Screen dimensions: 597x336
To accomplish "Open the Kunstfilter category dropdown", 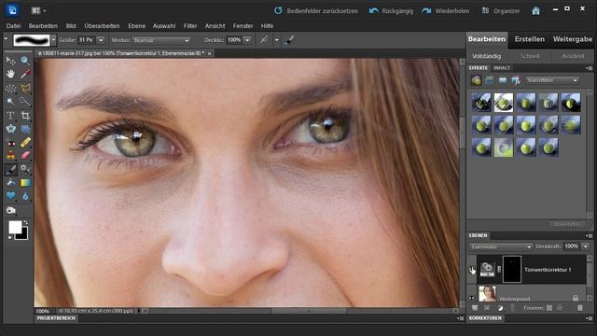I will click(x=552, y=80).
